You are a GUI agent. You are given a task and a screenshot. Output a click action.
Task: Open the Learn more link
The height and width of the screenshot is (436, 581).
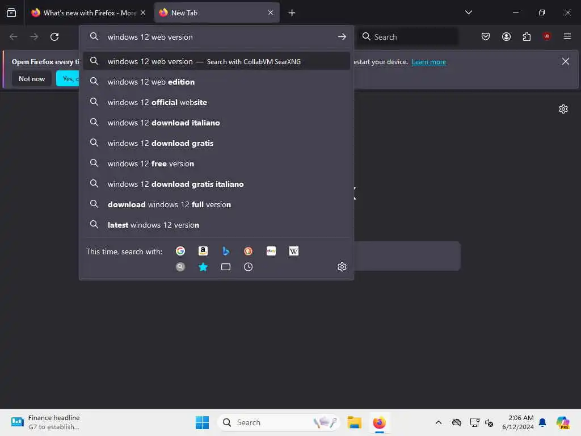[429, 62]
